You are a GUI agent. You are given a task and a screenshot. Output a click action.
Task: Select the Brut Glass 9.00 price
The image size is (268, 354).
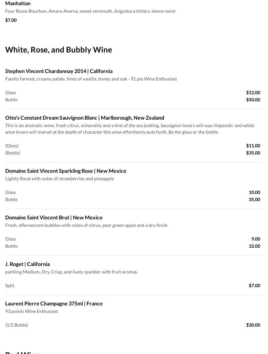point(256,239)
